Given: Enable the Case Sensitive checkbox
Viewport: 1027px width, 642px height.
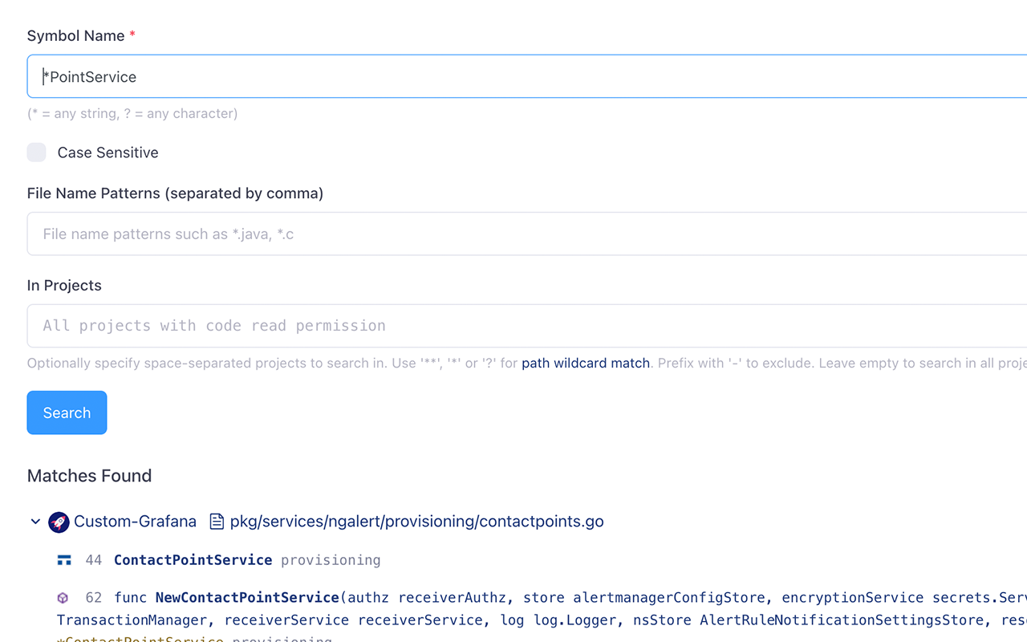Looking at the screenshot, I should pos(37,152).
